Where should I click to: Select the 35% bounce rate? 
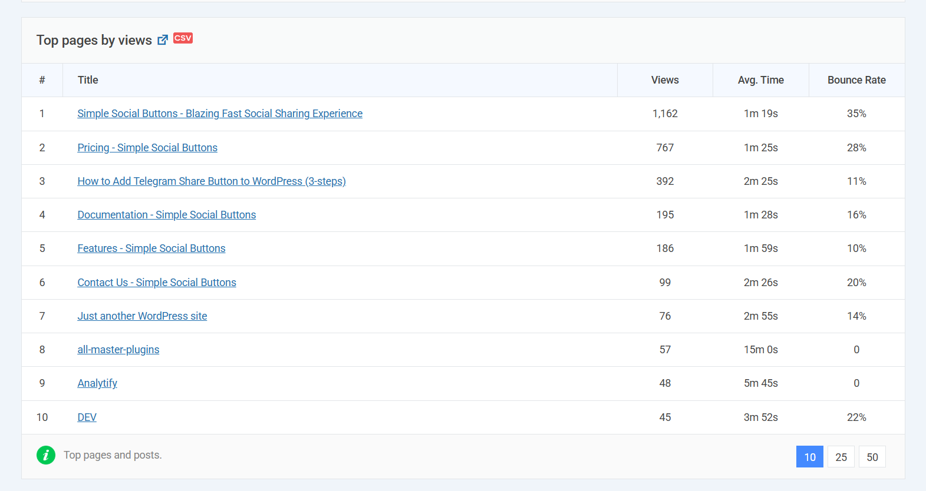tap(856, 114)
